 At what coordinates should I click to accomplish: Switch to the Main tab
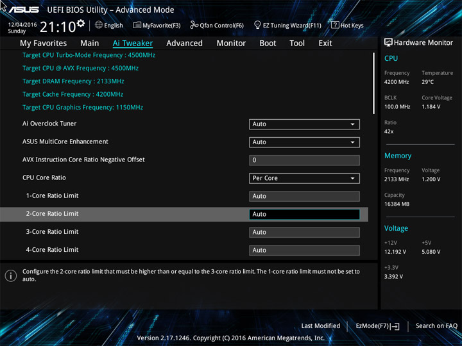tap(90, 44)
